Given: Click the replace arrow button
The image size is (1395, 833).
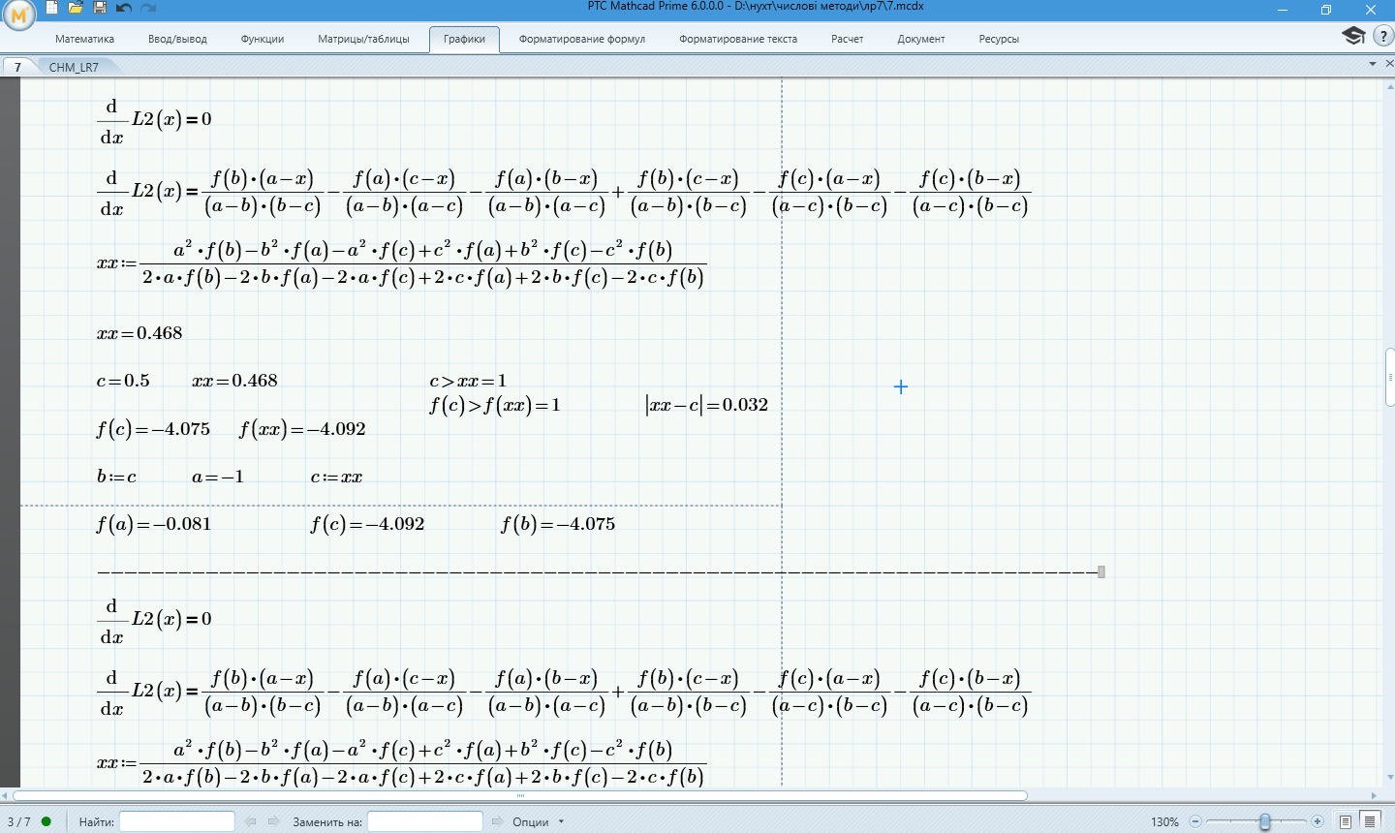Looking at the screenshot, I should pos(498,821).
